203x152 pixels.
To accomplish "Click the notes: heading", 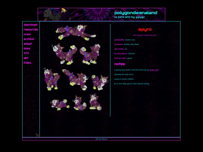I will click(x=120, y=64).
